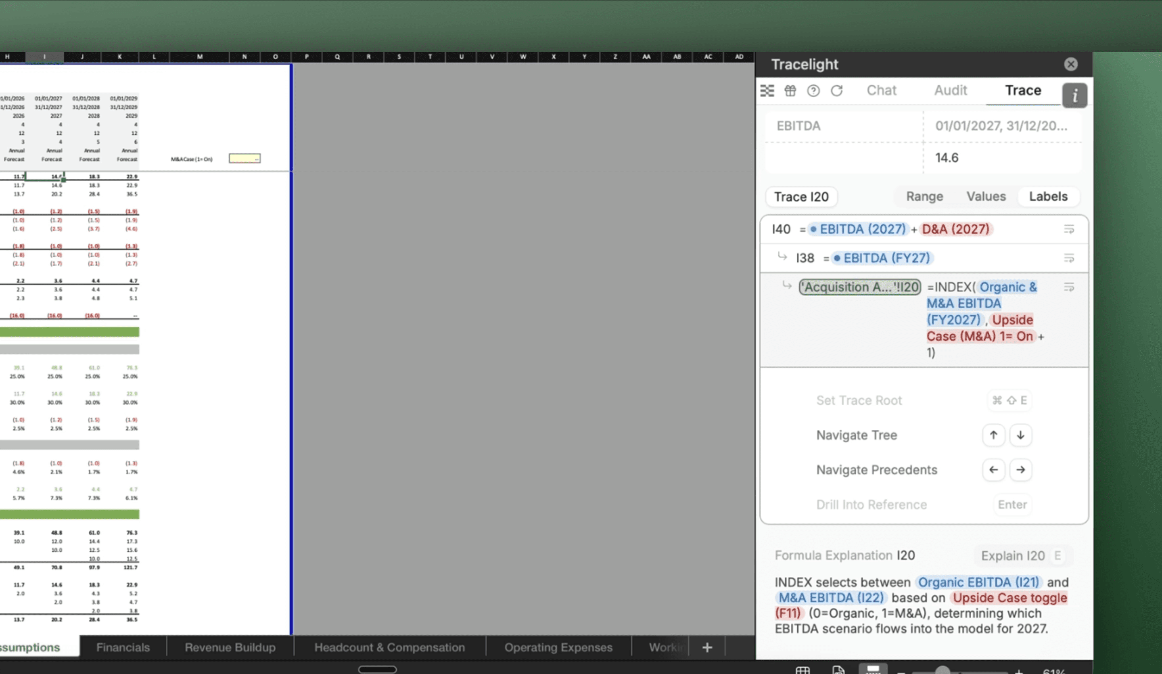Click the info 'i' button
1162x674 pixels.
click(x=1074, y=96)
